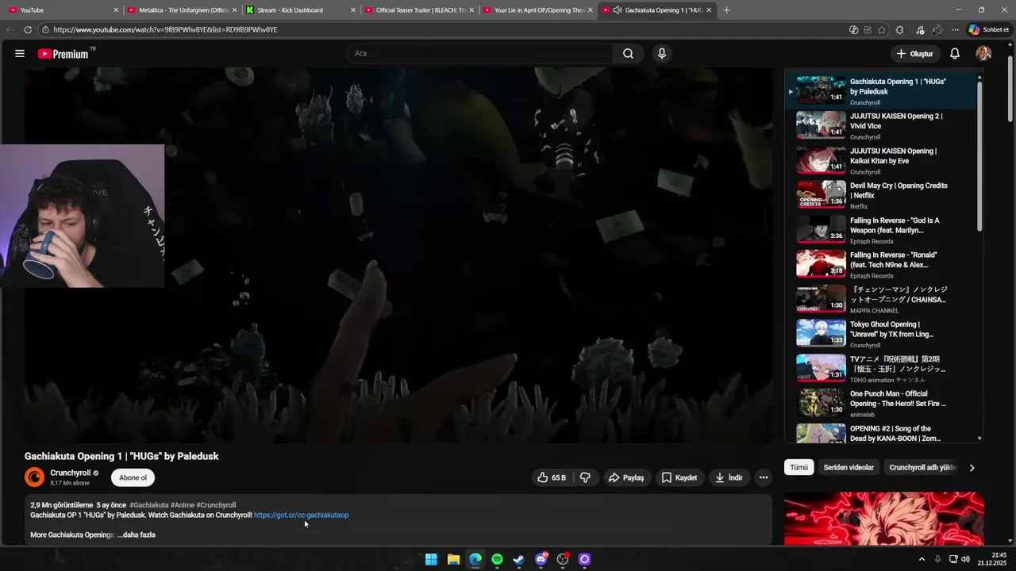This screenshot has height=571, width=1016.
Task: Open browser settings and more menu
Action: (x=956, y=30)
